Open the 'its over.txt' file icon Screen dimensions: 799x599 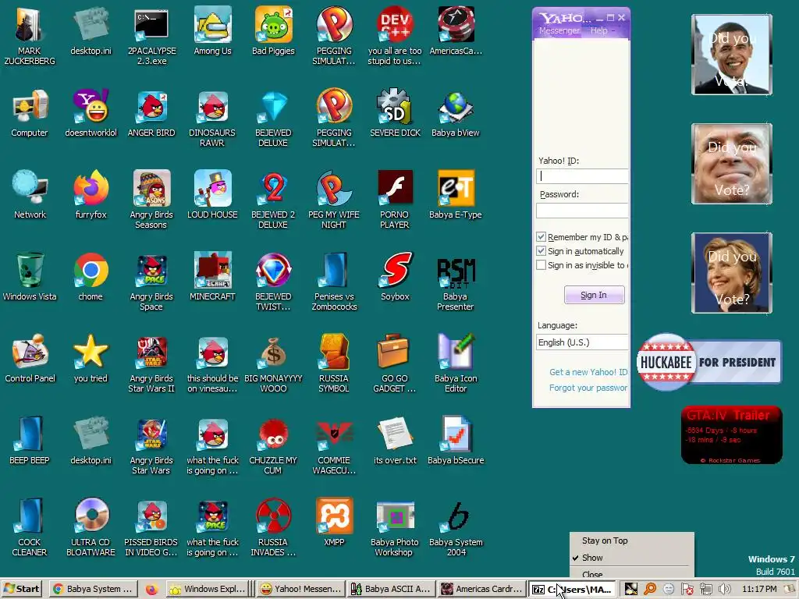coord(395,441)
